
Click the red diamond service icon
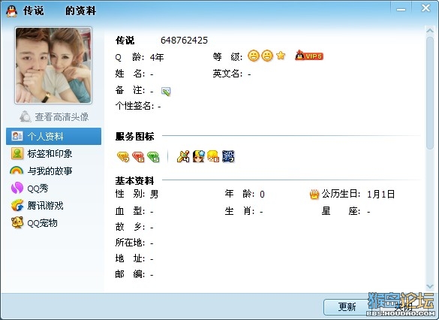point(138,156)
